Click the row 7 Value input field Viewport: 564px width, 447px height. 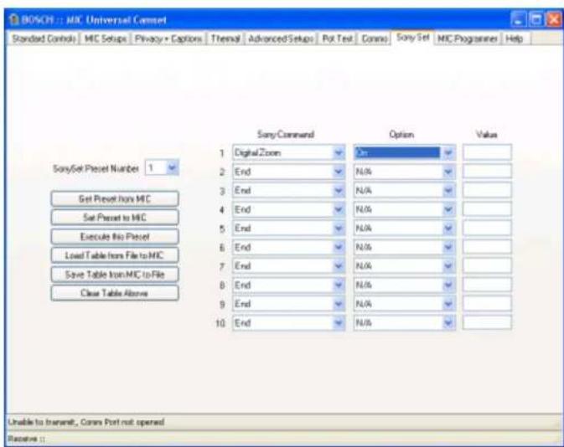click(x=487, y=266)
